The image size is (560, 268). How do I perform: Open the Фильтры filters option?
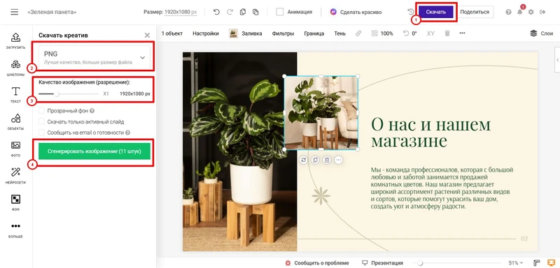point(283,33)
